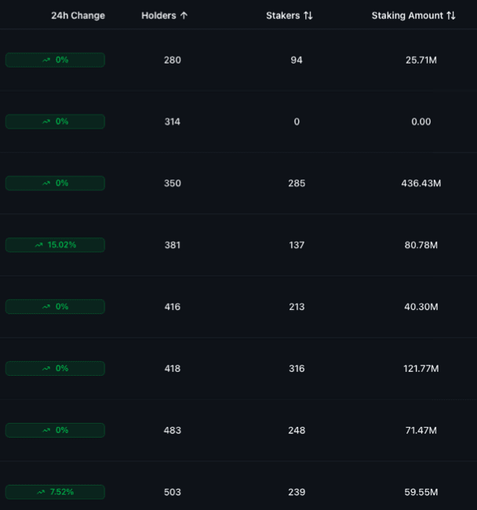
Task: Click trend arrow icon in 280-holders row
Action: (x=46, y=60)
